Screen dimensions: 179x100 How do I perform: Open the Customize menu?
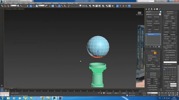[63, 3]
